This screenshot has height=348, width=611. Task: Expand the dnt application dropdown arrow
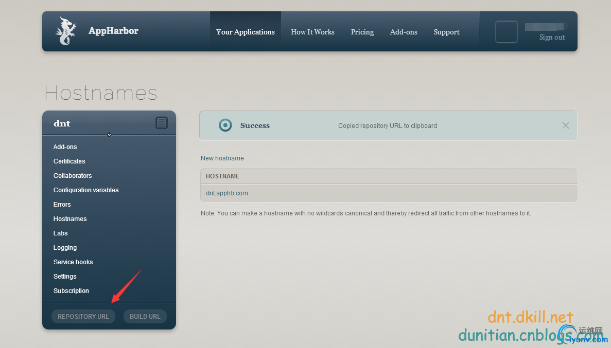109,135
